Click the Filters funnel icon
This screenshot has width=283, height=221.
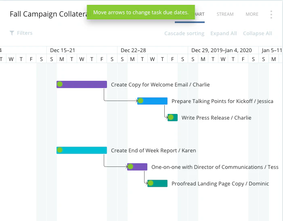[12, 33]
